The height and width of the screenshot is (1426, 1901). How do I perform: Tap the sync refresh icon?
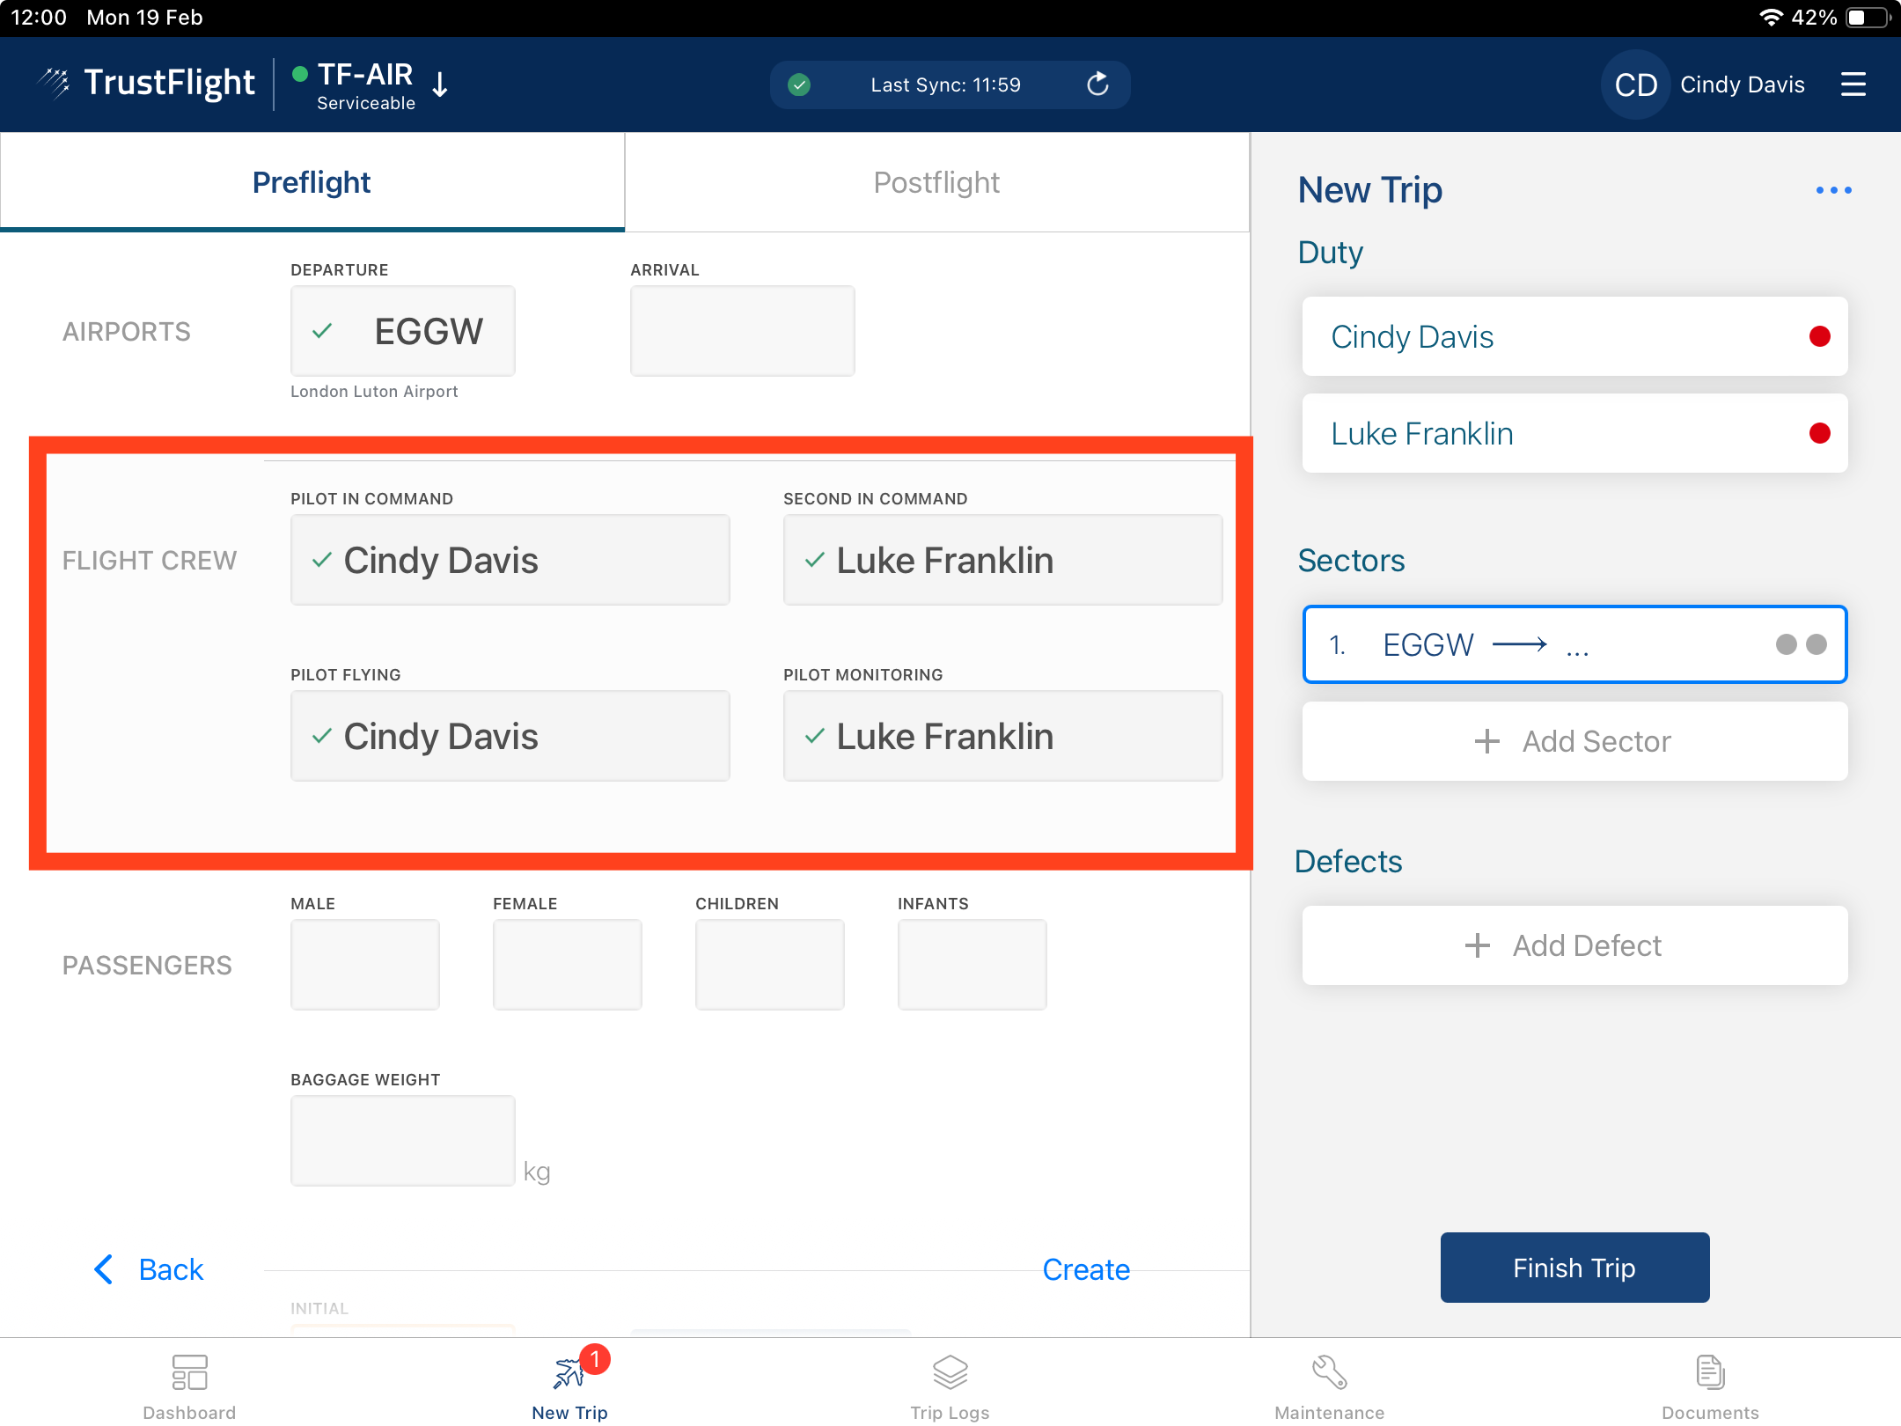[1097, 85]
